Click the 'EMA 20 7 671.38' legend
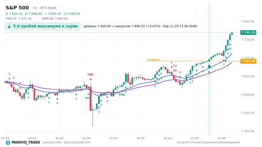The height and width of the screenshot is (147, 262). tap(18, 19)
